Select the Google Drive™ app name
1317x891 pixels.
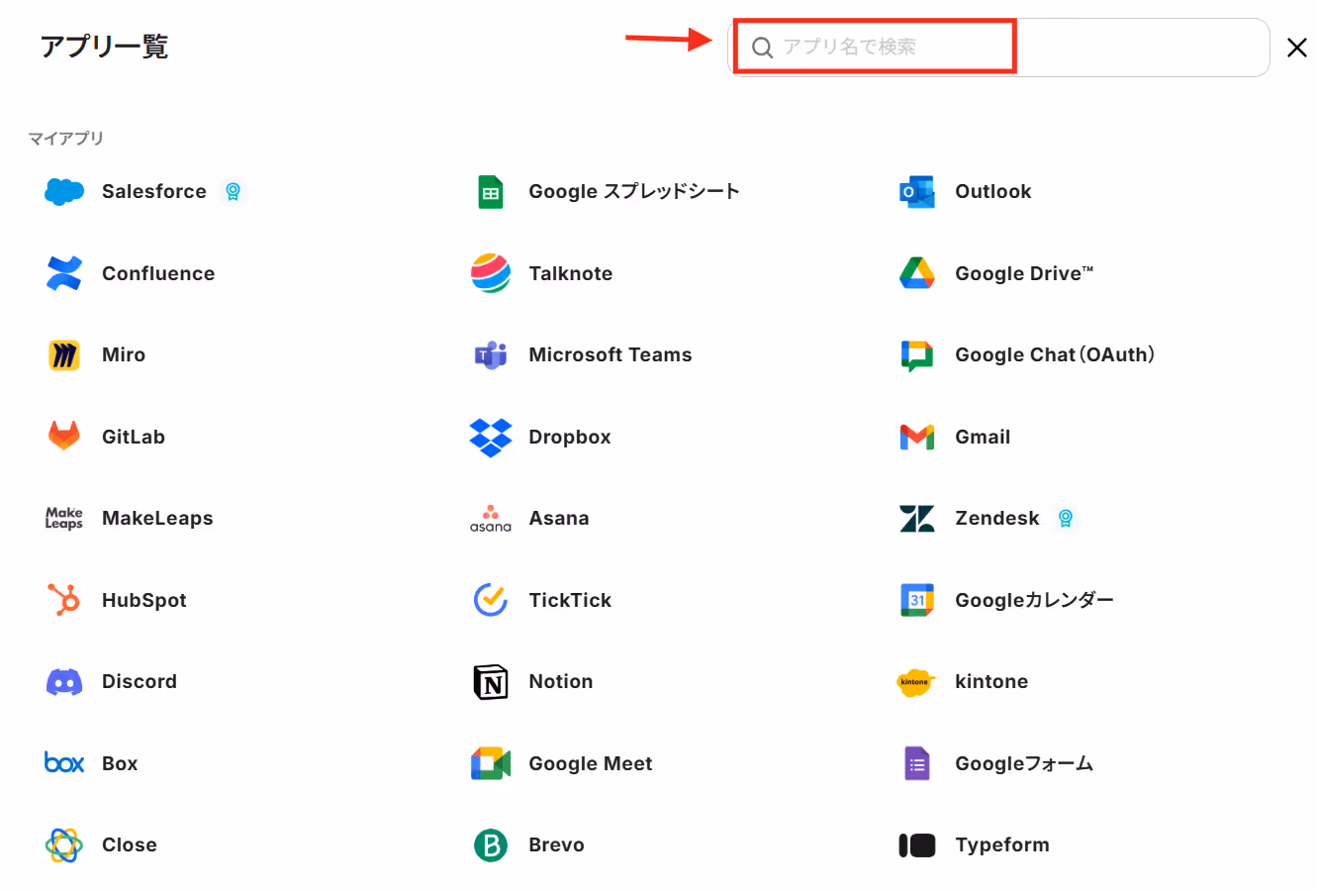tap(1024, 273)
